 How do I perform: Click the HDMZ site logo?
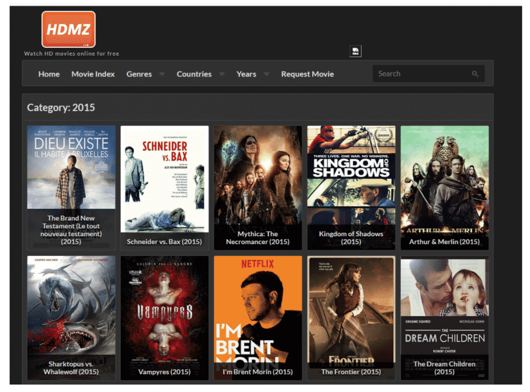[x=68, y=30]
